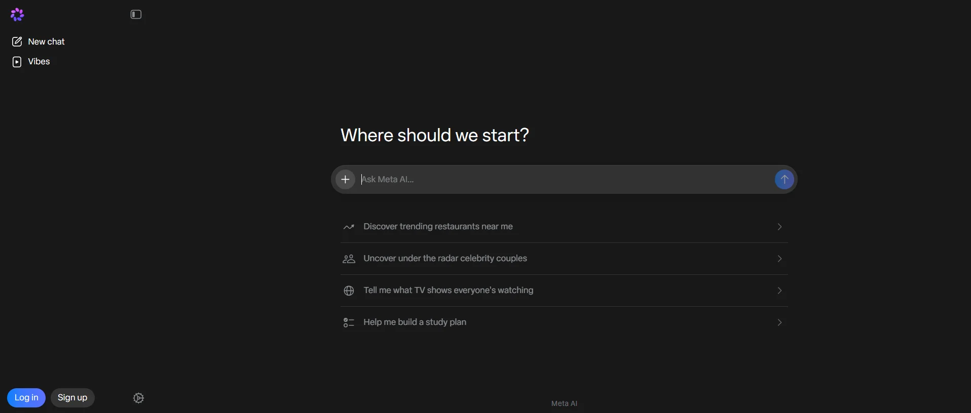971x413 pixels.
Task: Click the blue send arrow button
Action: click(785, 179)
